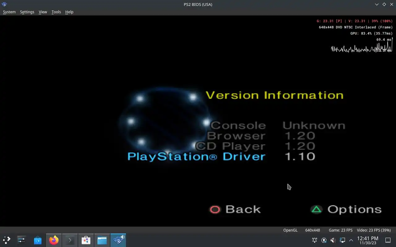This screenshot has height=247, width=396.
Task: Open the Konsole terminal taskbar icon
Action: (70, 240)
